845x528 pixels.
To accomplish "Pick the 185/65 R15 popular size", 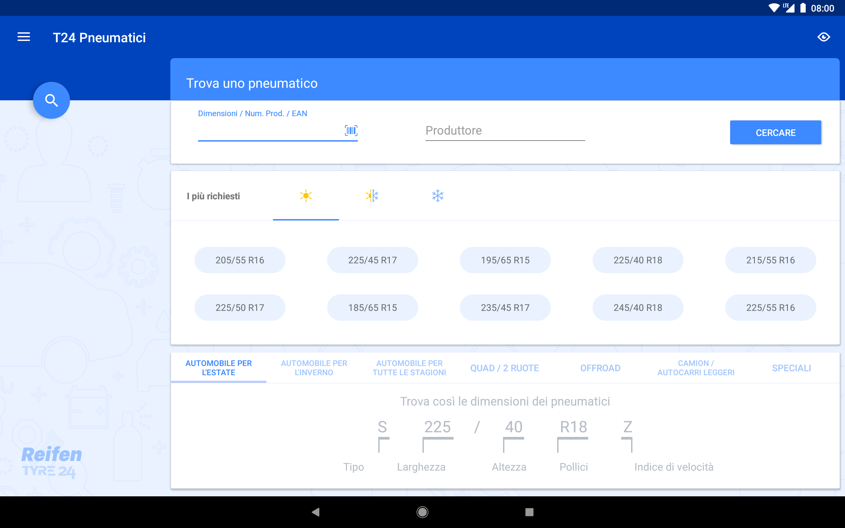I will click(372, 308).
